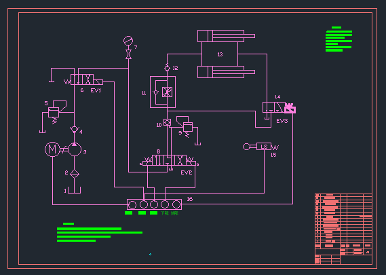Select the green notes paragraph at bottom left
Screen dimensions: 386x275
point(100,232)
